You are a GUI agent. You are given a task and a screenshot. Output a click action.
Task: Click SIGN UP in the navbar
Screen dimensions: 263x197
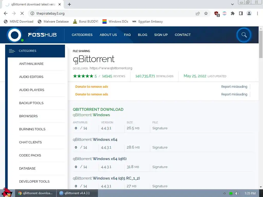[x=161, y=35]
